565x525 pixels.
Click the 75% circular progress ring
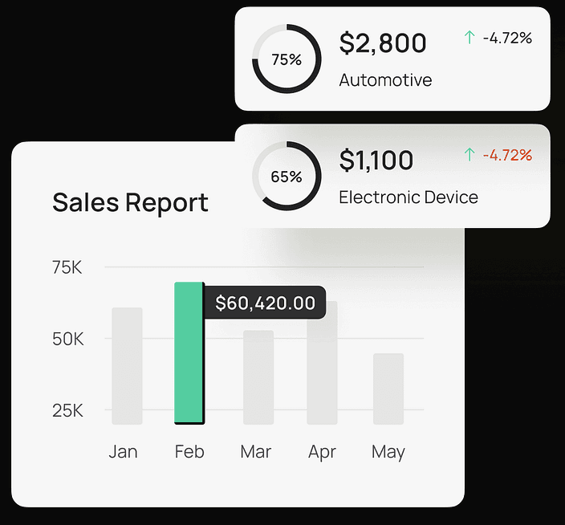pos(287,60)
